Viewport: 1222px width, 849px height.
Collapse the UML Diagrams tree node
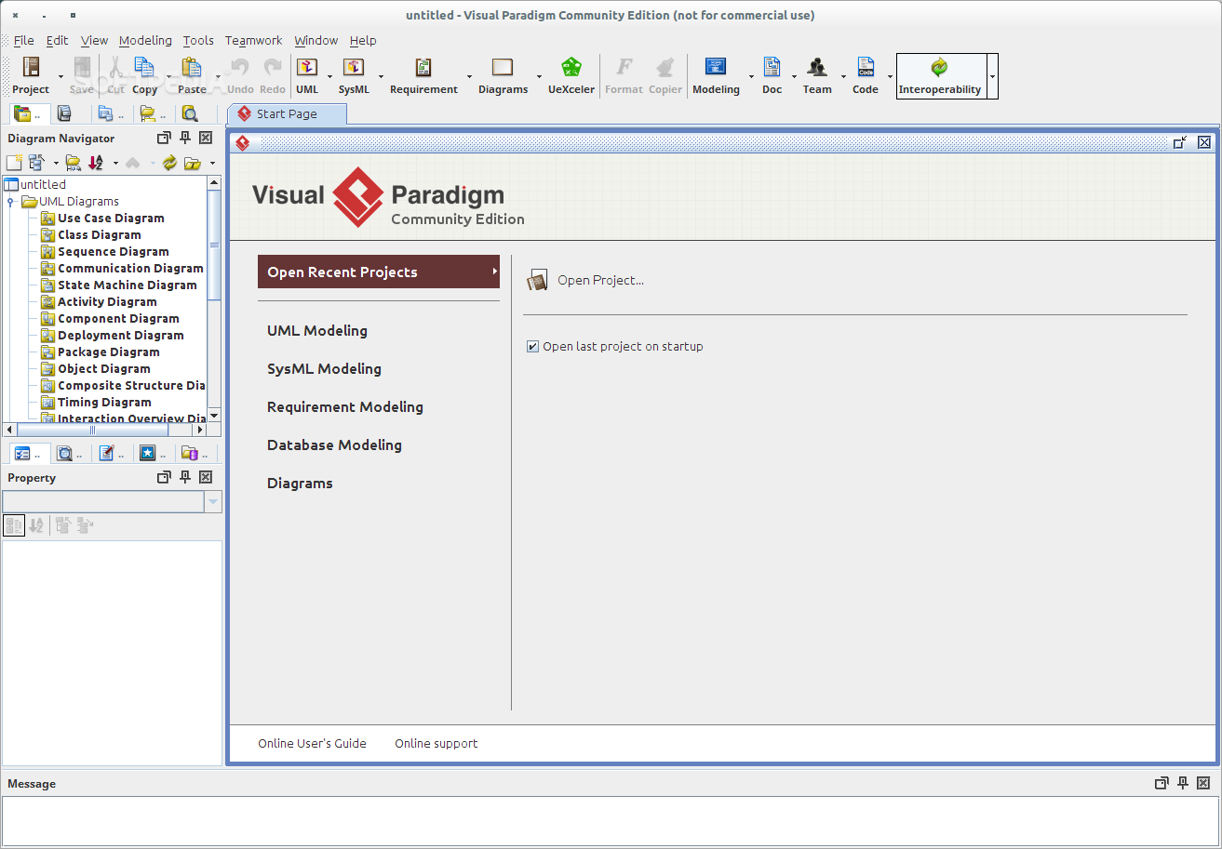click(10, 202)
